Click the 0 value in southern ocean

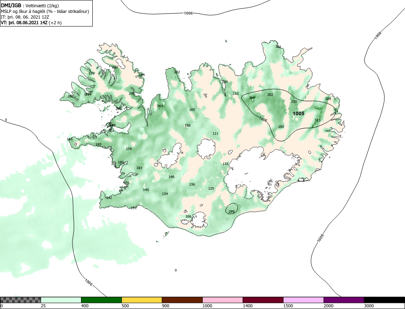coord(176,270)
